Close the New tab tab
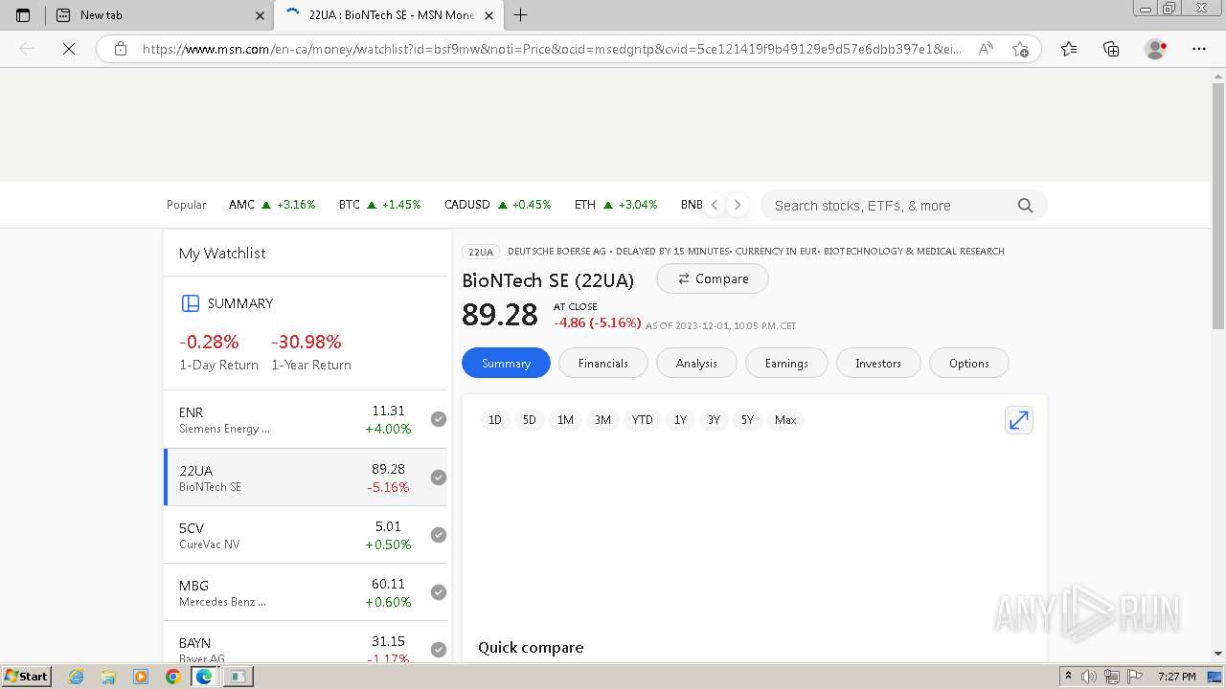Viewport: 1226px width, 689px height. pyautogui.click(x=260, y=15)
